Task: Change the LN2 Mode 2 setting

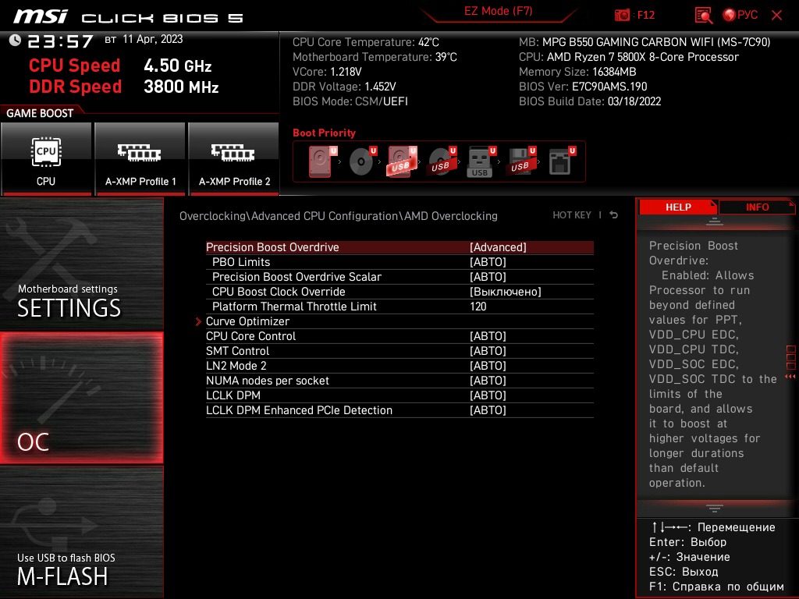Action: click(x=399, y=365)
